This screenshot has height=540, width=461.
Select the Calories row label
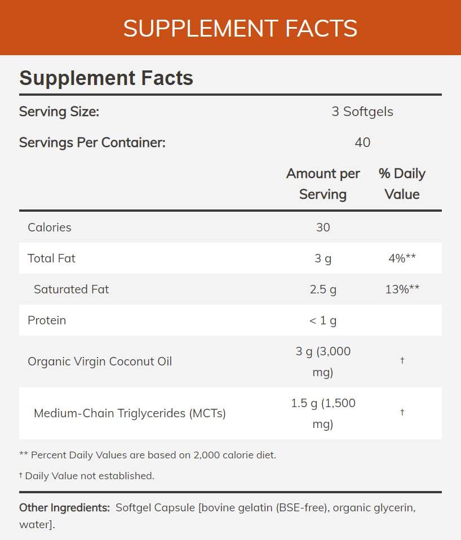49,227
